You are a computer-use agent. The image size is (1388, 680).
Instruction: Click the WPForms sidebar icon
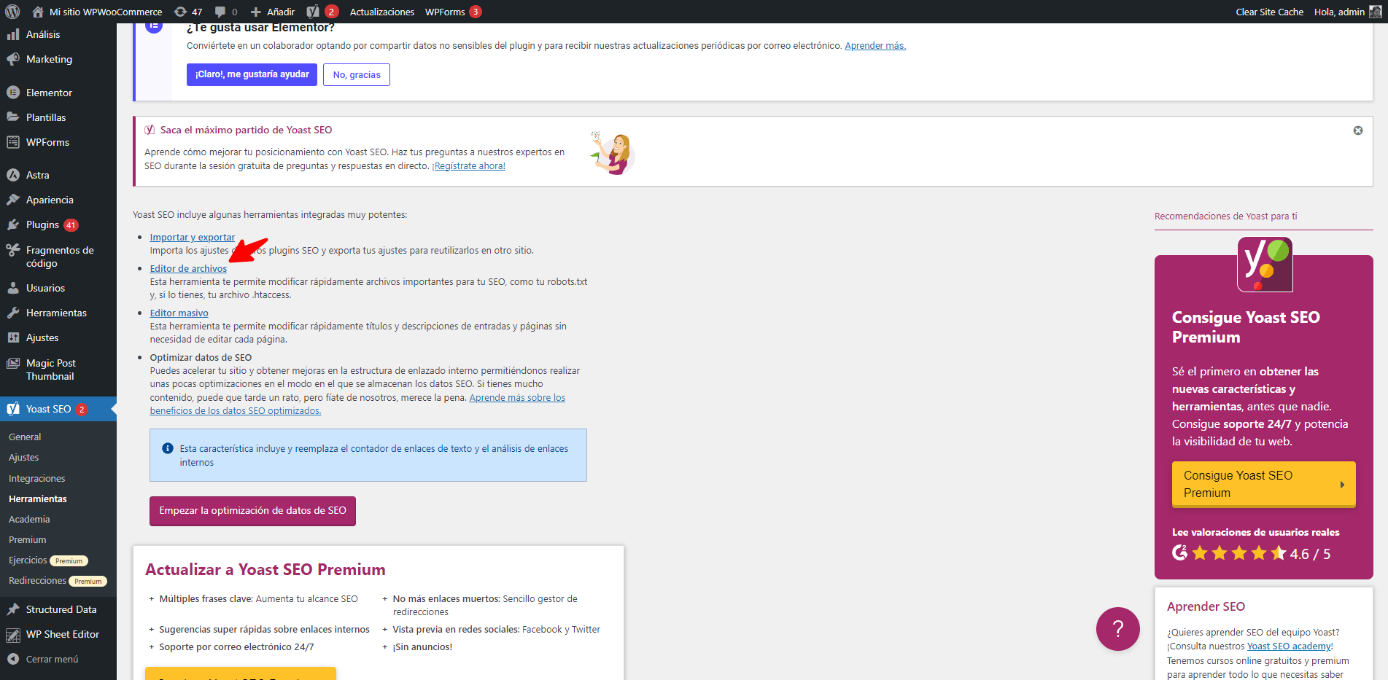click(x=13, y=142)
